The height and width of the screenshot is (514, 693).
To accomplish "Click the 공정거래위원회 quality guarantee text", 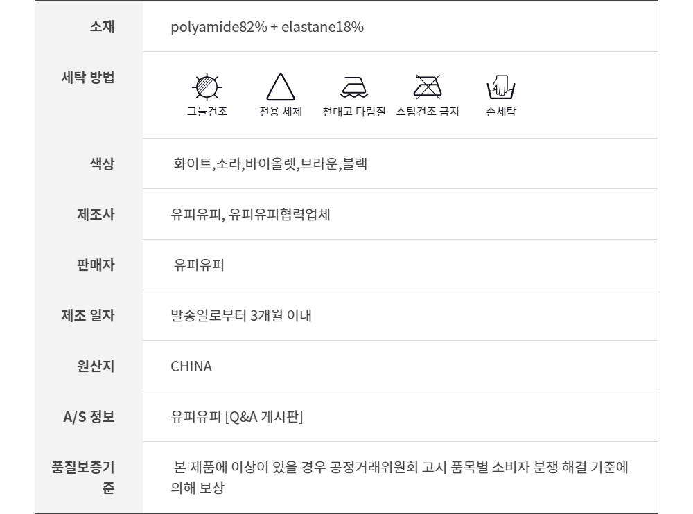I will (401, 468).
